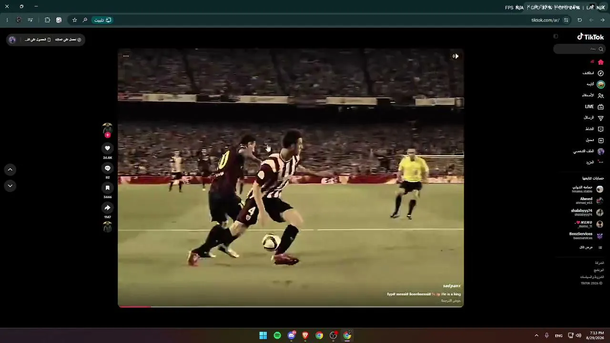Expand the full followed accounts list

pyautogui.click(x=591, y=248)
